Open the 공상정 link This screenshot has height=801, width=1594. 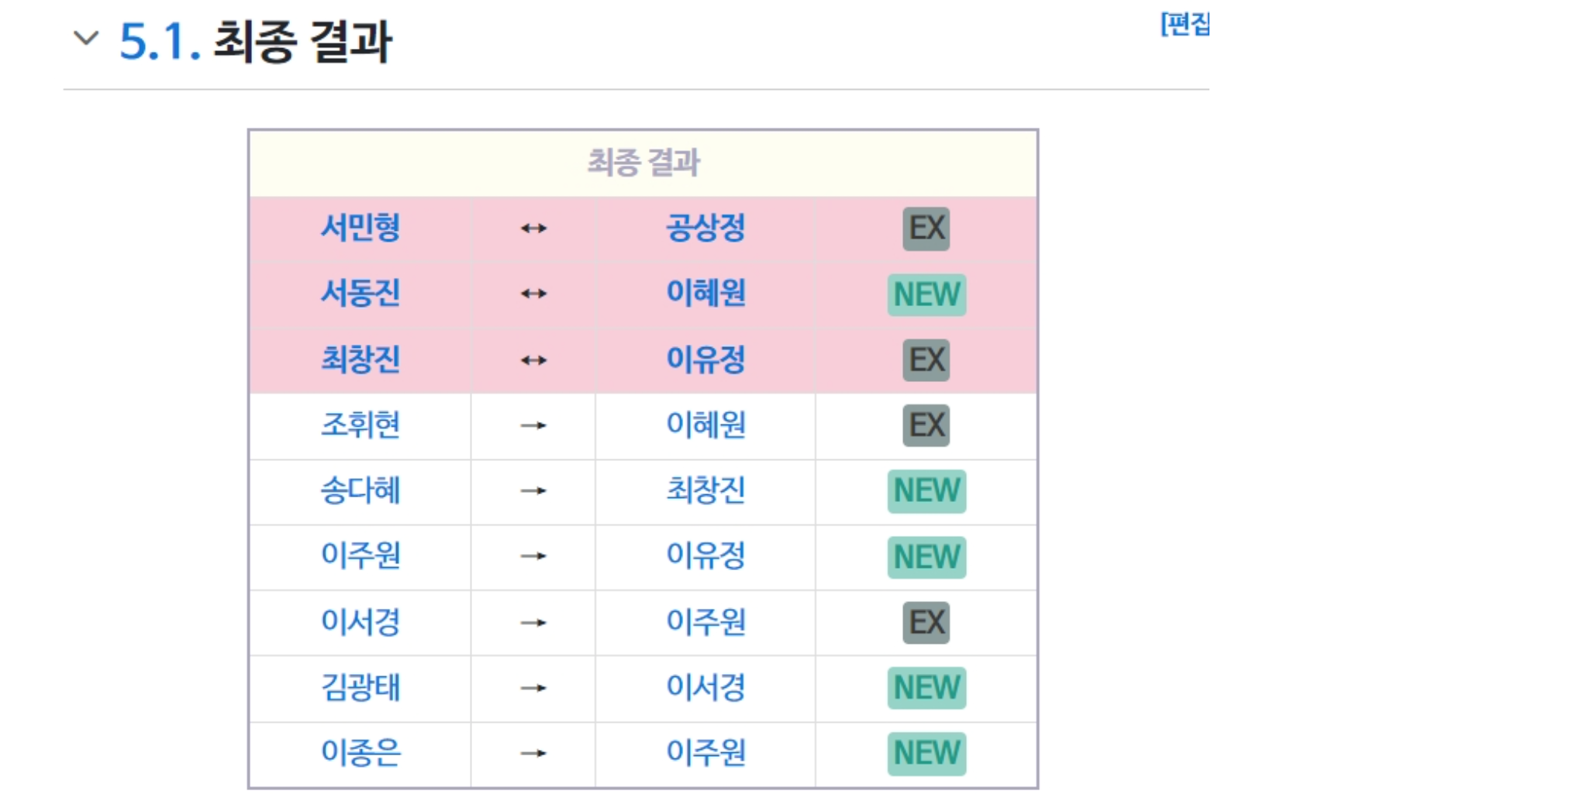point(706,228)
